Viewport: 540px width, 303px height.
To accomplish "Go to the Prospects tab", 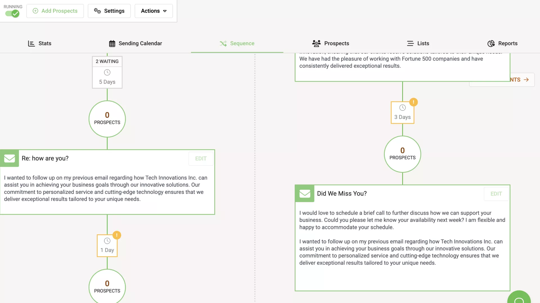I will (x=330, y=43).
